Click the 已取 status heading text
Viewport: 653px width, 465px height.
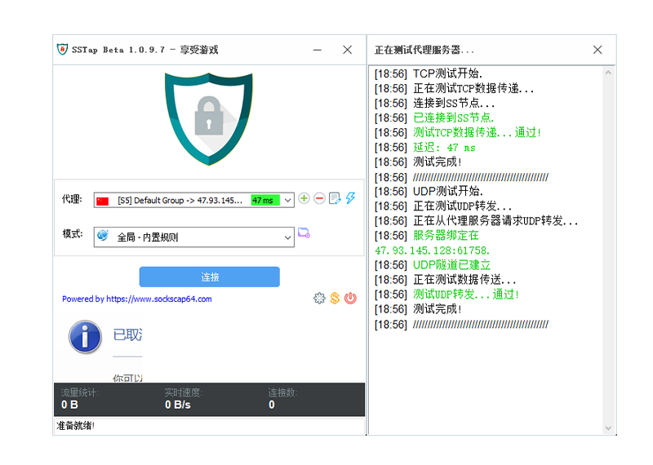[x=127, y=334]
